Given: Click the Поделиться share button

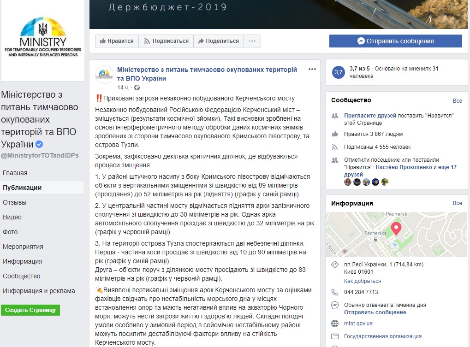Looking at the screenshot, I should click(219, 41).
